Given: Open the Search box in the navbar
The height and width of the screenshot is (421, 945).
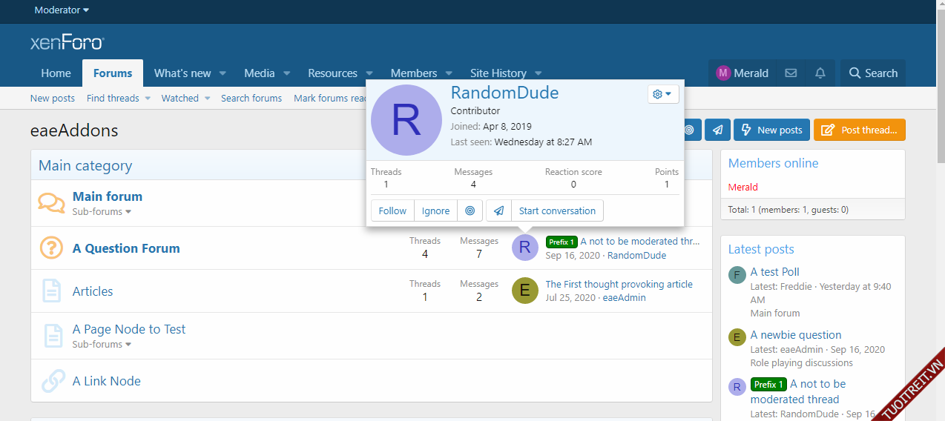Looking at the screenshot, I should [x=873, y=73].
